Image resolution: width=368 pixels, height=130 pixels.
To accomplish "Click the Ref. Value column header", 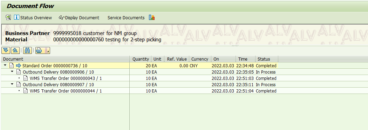I will 177,59.
